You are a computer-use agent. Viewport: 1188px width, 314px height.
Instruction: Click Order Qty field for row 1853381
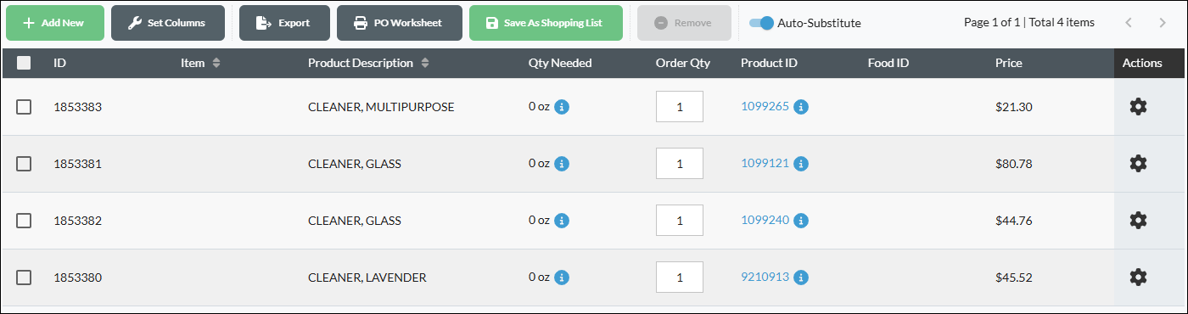(x=679, y=164)
